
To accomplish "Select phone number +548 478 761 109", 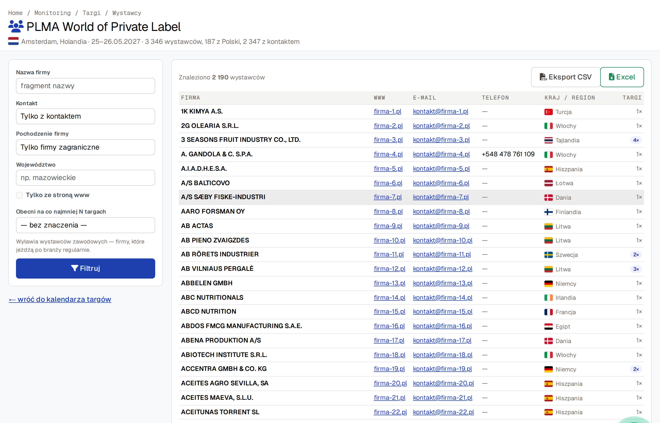I will [508, 154].
